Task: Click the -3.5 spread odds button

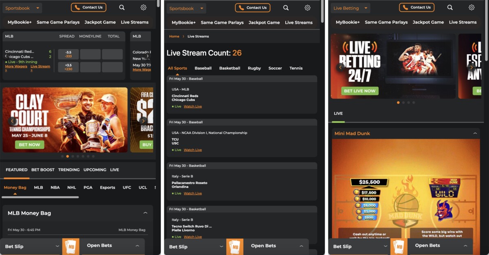Action: (x=68, y=54)
